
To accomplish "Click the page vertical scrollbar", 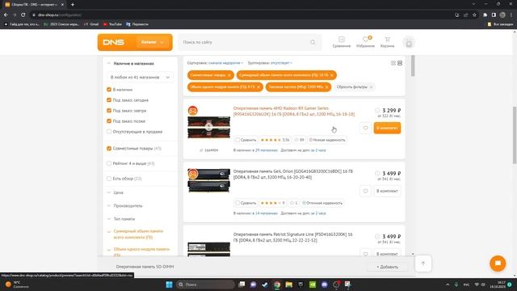I will coord(515,135).
